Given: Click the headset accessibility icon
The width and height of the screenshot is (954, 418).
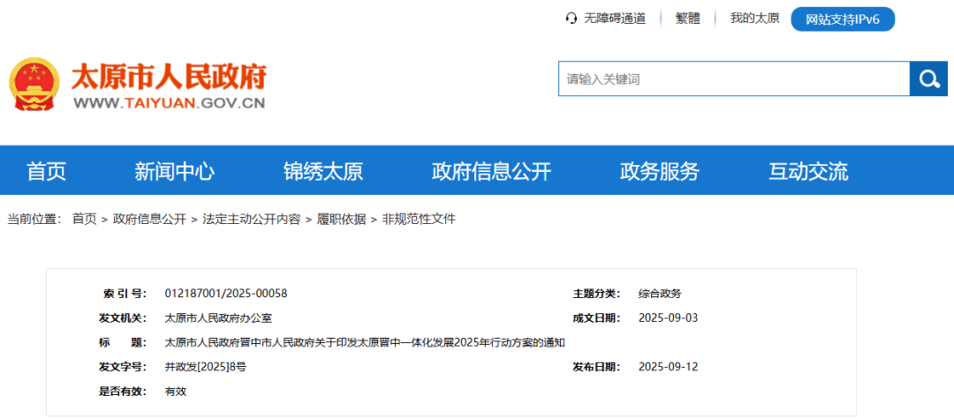Looking at the screenshot, I should [x=572, y=19].
